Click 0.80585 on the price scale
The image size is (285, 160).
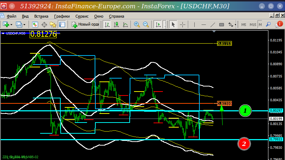[x=276, y=88]
